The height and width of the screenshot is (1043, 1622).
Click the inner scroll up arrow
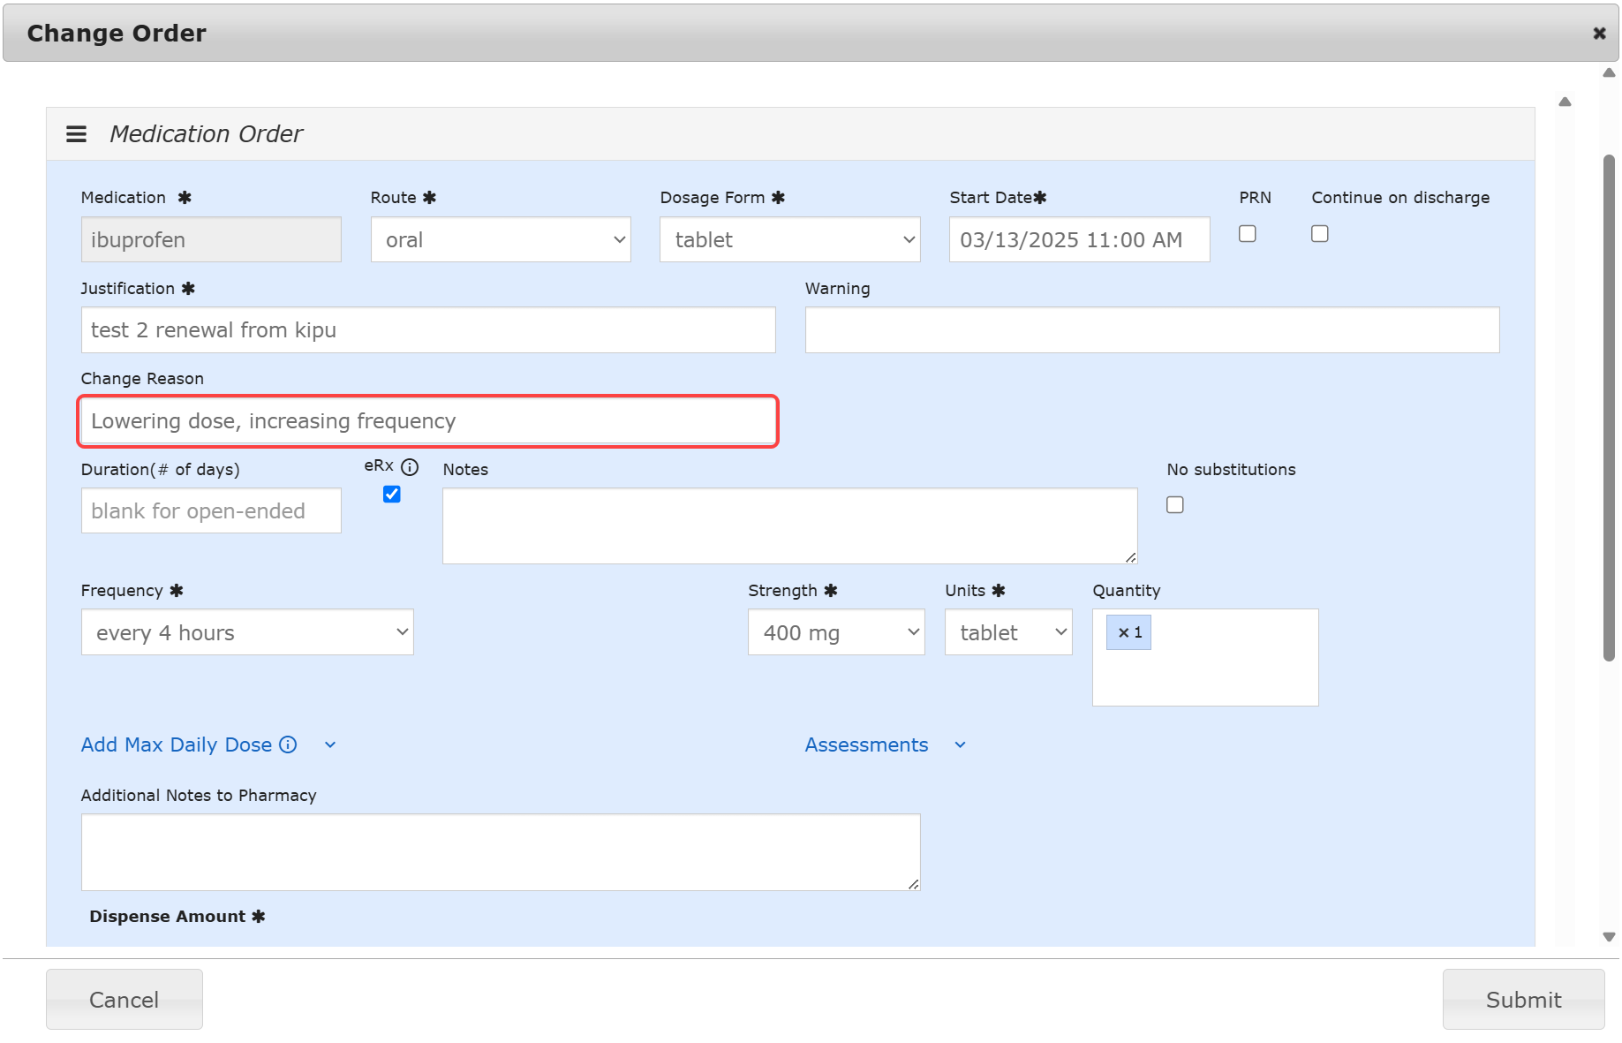point(1565,102)
